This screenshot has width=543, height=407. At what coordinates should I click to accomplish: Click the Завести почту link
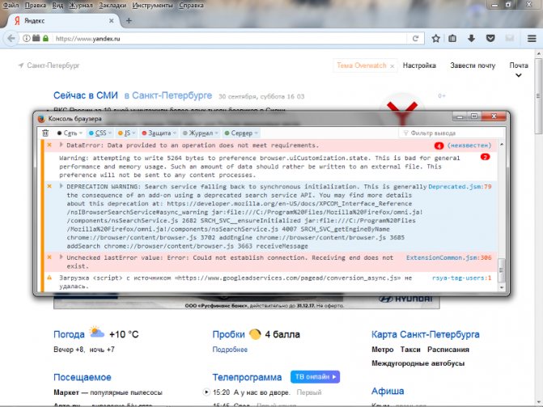pos(473,66)
